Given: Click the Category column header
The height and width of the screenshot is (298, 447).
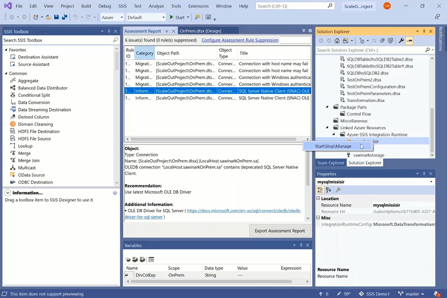Looking at the screenshot, I should click(145, 53).
